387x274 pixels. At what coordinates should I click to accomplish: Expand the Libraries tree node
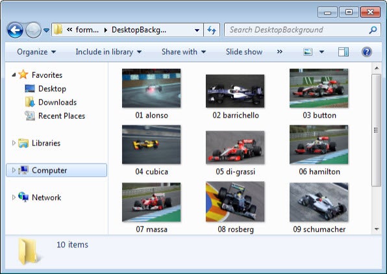(x=14, y=143)
